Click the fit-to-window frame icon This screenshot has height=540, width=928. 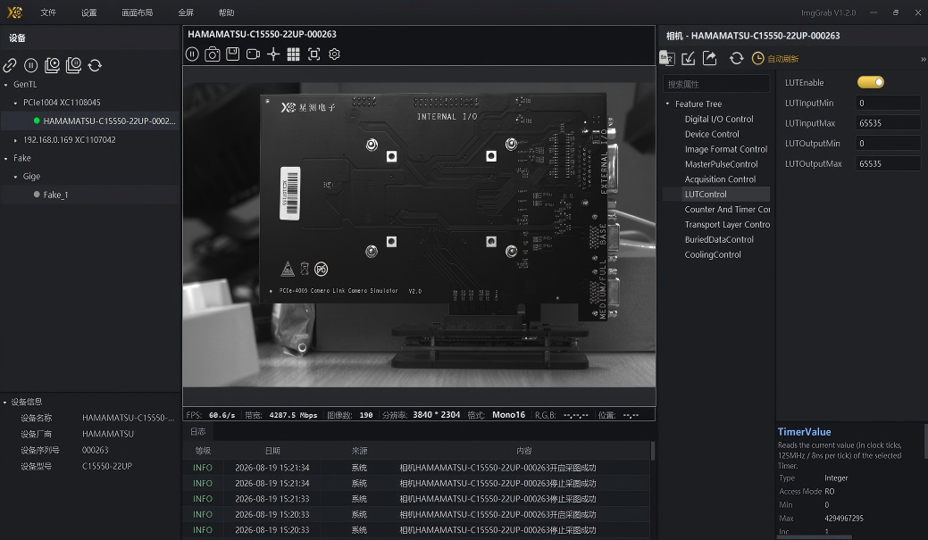[314, 54]
